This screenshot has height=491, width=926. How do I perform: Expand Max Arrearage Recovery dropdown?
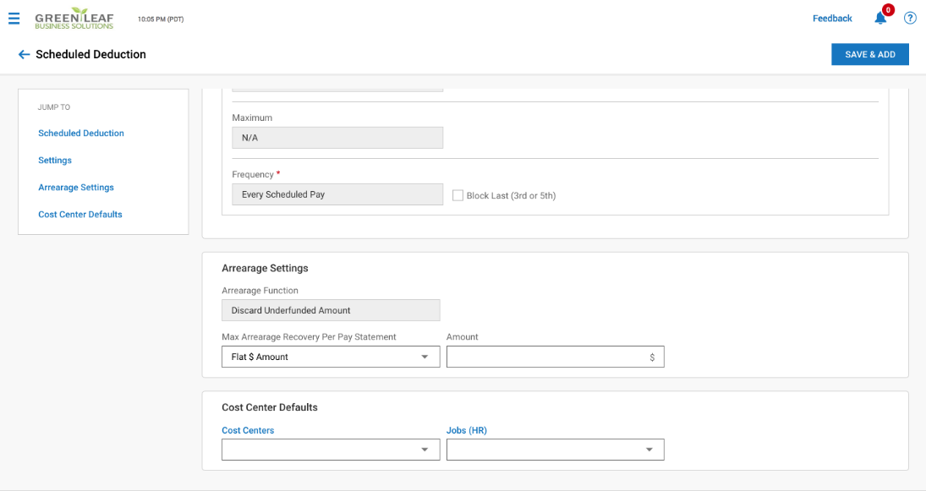tap(331, 357)
